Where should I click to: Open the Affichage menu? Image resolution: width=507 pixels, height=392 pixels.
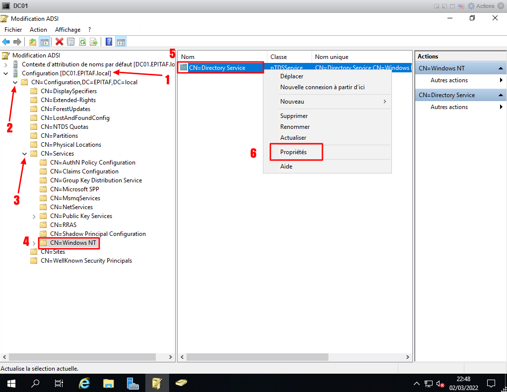pos(67,30)
